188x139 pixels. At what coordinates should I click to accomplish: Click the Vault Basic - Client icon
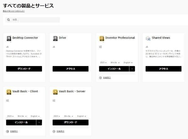(x=9, y=92)
